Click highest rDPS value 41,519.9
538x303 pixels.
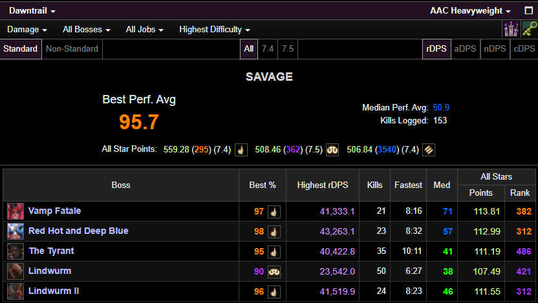point(337,291)
